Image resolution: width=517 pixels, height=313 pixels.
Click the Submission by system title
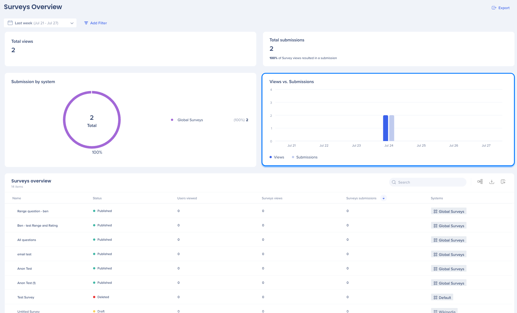pos(33,82)
